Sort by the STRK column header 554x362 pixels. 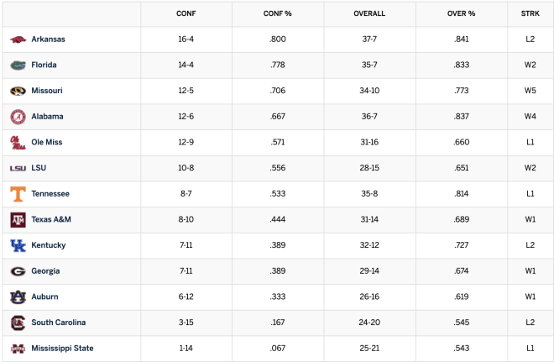[x=530, y=13]
